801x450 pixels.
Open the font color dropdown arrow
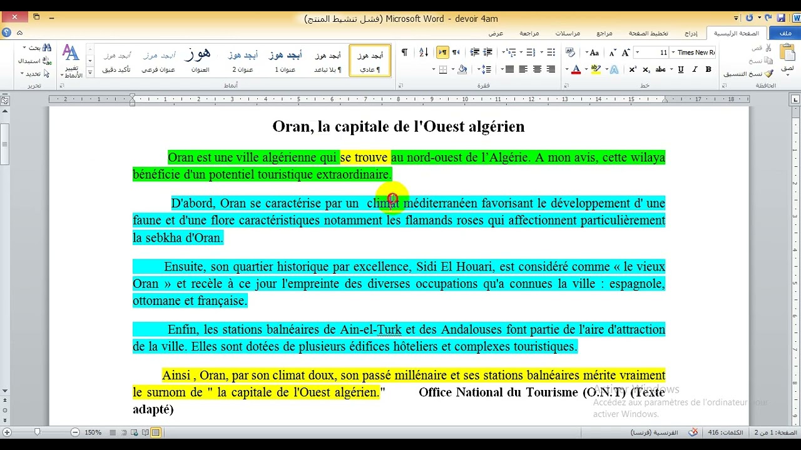(x=567, y=69)
